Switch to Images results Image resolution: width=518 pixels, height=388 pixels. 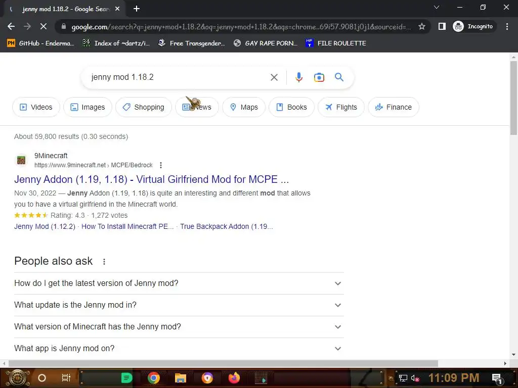88,107
